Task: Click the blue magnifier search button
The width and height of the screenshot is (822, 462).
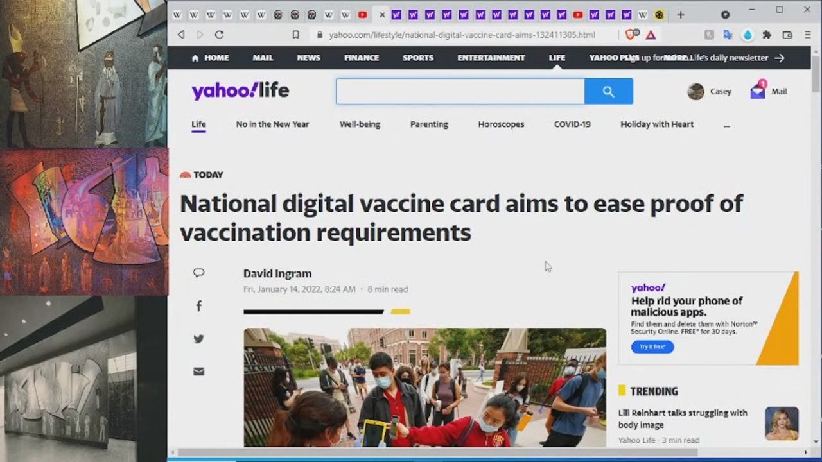Action: [x=608, y=92]
